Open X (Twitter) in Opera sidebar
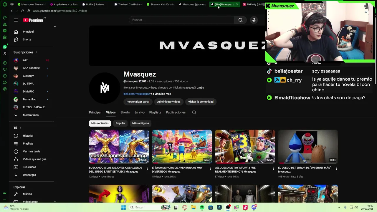 [5, 53]
